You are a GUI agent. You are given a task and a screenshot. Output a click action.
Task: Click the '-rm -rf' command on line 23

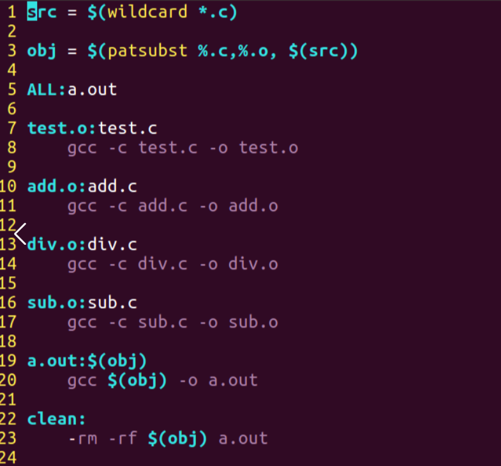(x=103, y=439)
